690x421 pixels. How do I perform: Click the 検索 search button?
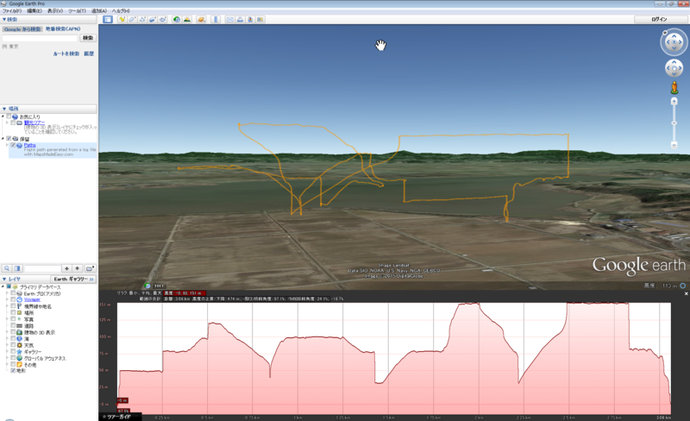tap(88, 38)
